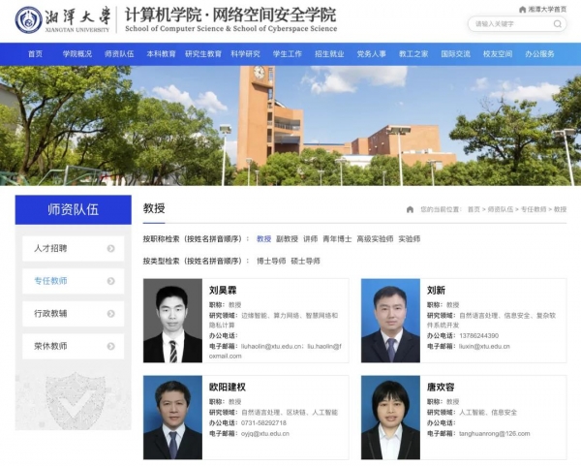
Task: Click the home icon beside 湘潭大学首页
Action: [x=521, y=9]
